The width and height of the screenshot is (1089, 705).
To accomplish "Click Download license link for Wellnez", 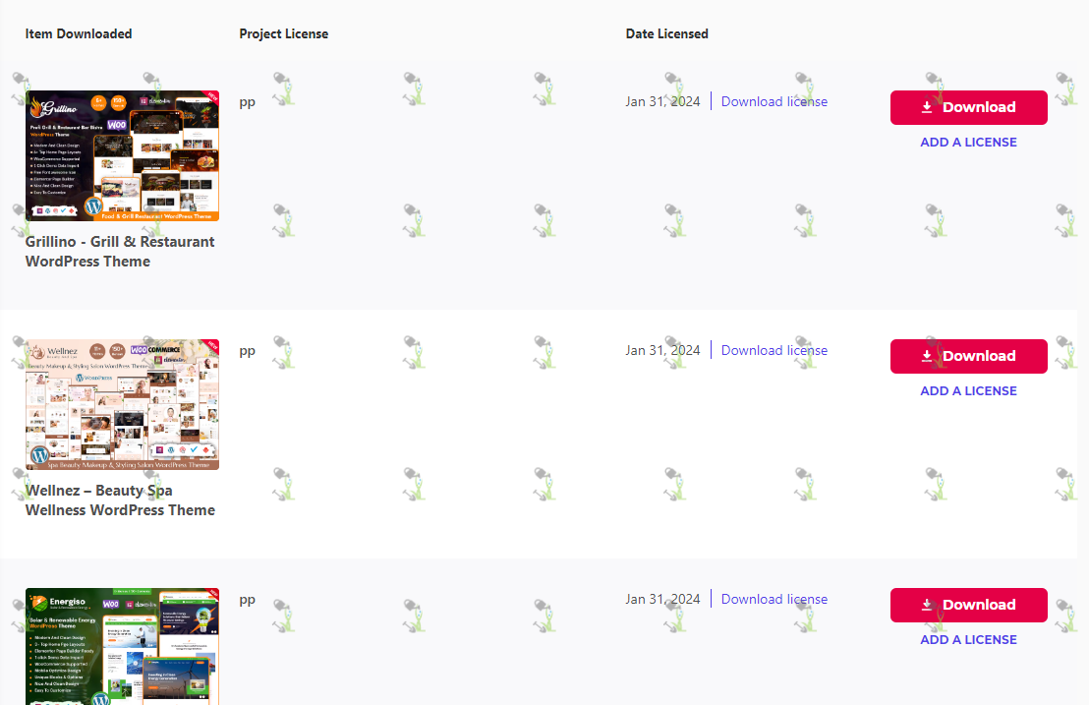I will point(774,350).
